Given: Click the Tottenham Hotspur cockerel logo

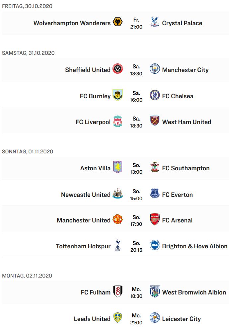Looking at the screenshot, I should pos(118,245).
